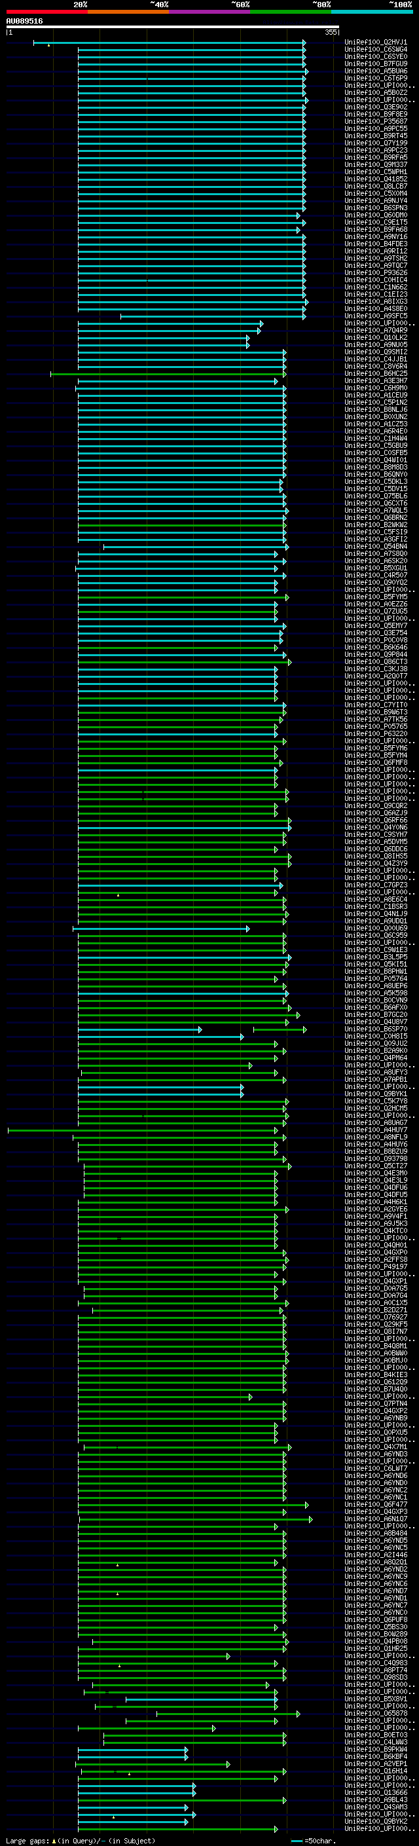This screenshot has width=419, height=1846.
Task: Select the label UniRef100_A9PC23
Action: coord(376,150)
